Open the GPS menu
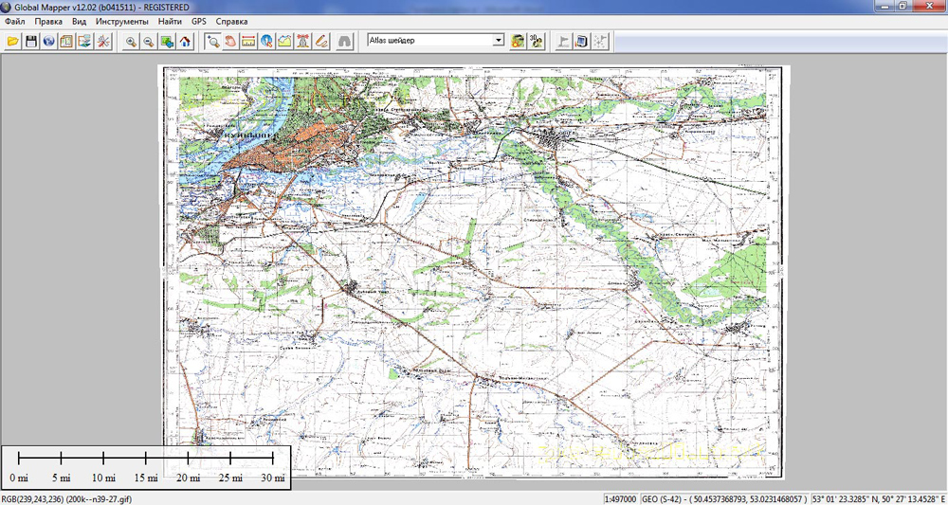Viewport: 948px width, 505px height. pyautogui.click(x=198, y=21)
